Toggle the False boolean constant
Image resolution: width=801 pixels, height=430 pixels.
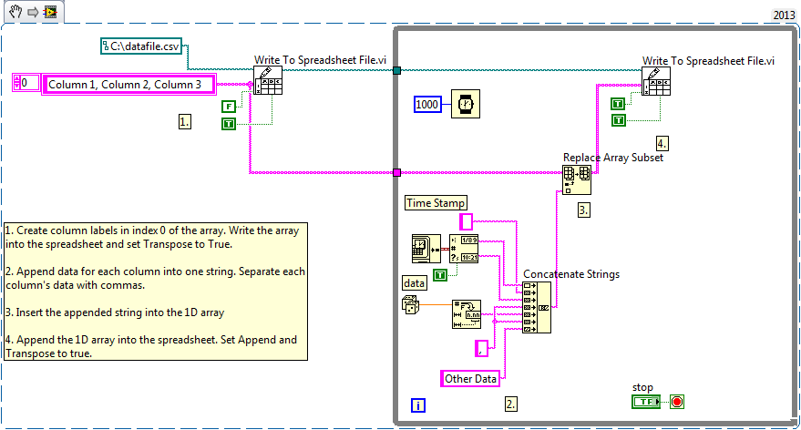tap(230, 107)
